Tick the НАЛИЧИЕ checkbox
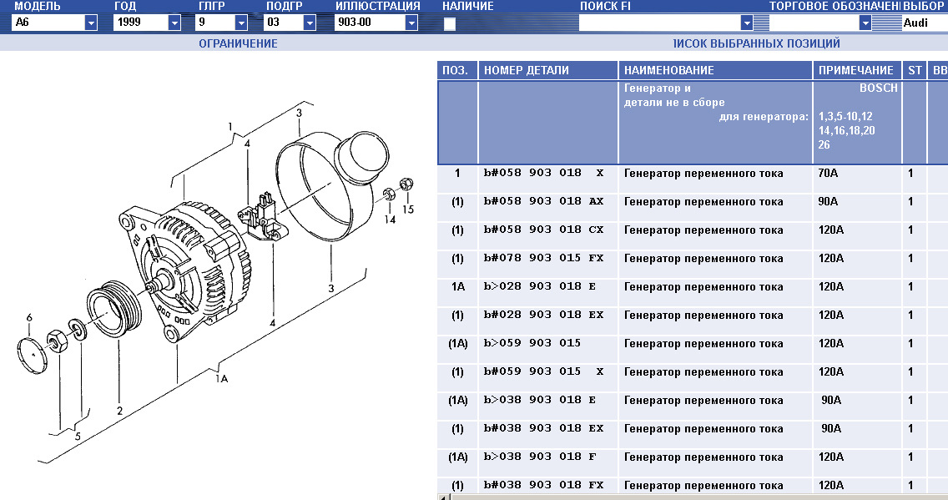Image resolution: width=948 pixels, height=500 pixels. [450, 24]
